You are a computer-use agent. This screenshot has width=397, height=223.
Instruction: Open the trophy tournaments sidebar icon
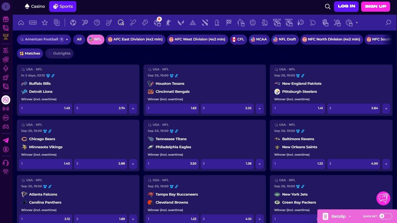tap(6, 37)
